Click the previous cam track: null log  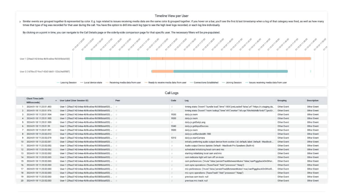pos(196,177)
